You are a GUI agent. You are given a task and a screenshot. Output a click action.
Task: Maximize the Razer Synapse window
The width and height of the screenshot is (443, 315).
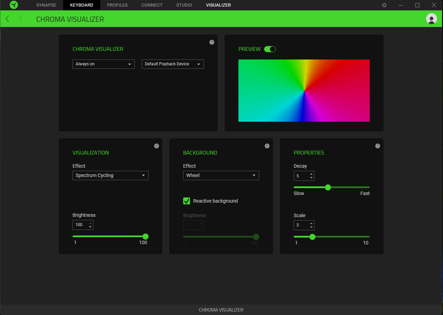(417, 5)
